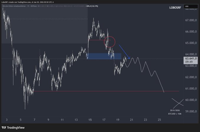Click the 65.000,0 price axis label
The width and height of the screenshot is (200, 132).
tap(191, 43)
